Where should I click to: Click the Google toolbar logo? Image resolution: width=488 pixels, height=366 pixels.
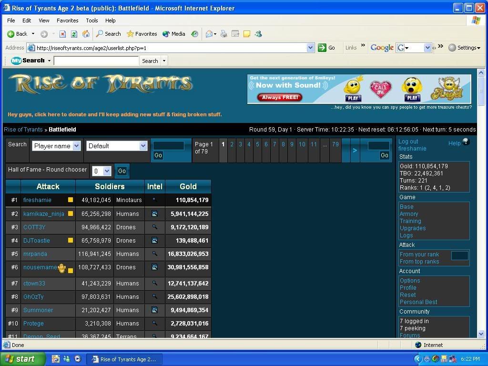coord(382,48)
